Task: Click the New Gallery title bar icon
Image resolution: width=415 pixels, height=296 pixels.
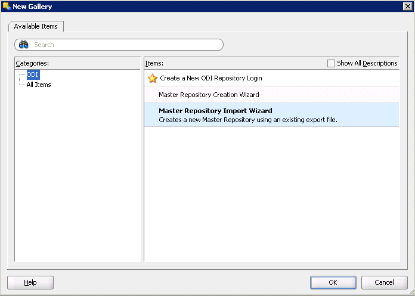Action: tap(7, 6)
